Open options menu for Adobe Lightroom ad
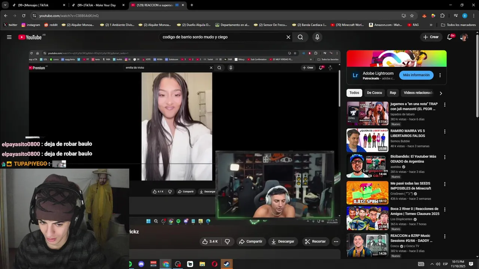479x269 pixels. point(440,75)
